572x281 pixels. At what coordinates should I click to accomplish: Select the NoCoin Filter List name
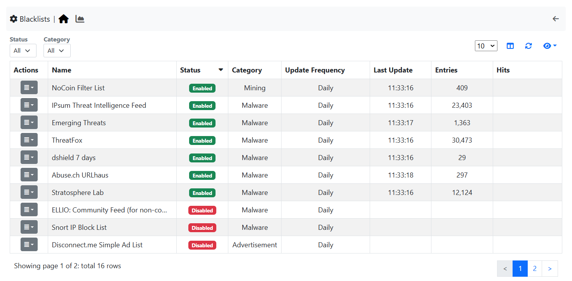coord(78,88)
